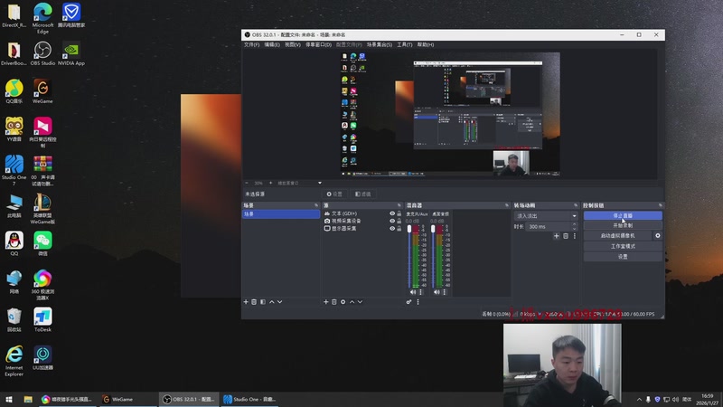Select Text (GDI+) source row
723x407 pixels.
click(363, 213)
